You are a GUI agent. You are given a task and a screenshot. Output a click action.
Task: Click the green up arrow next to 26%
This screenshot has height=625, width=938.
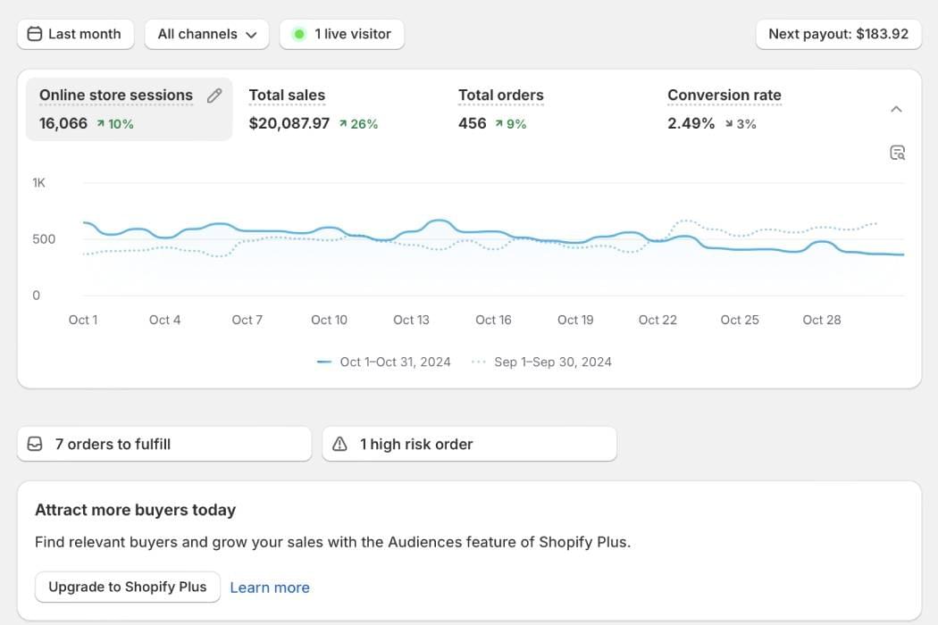(x=343, y=124)
